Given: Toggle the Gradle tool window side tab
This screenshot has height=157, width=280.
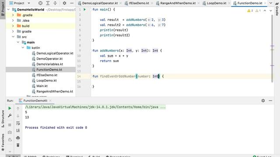Looking at the screenshot, I should click(x=277, y=9).
